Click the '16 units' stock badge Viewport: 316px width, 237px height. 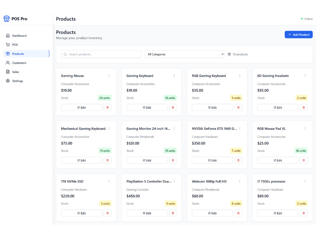(x=301, y=150)
